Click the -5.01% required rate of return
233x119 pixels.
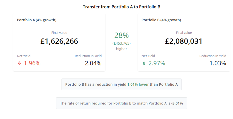(x=177, y=103)
